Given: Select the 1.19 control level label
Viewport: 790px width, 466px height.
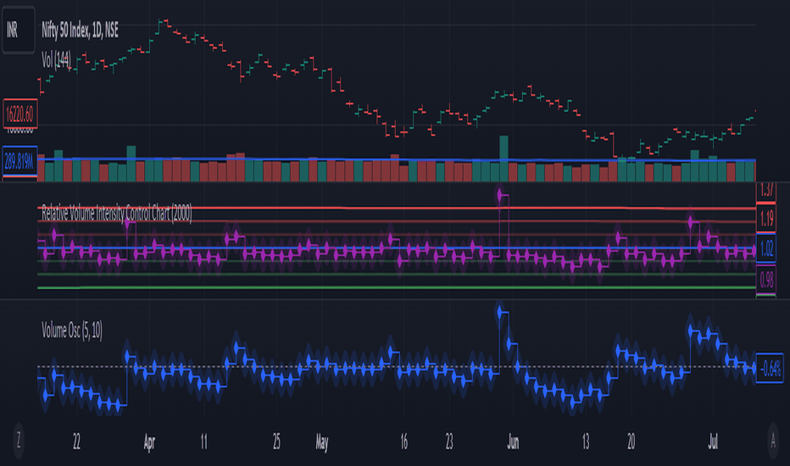Looking at the screenshot, I should pyautogui.click(x=766, y=219).
